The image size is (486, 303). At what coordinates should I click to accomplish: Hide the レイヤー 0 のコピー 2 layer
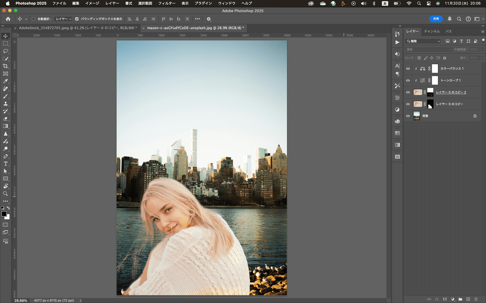tap(408, 92)
